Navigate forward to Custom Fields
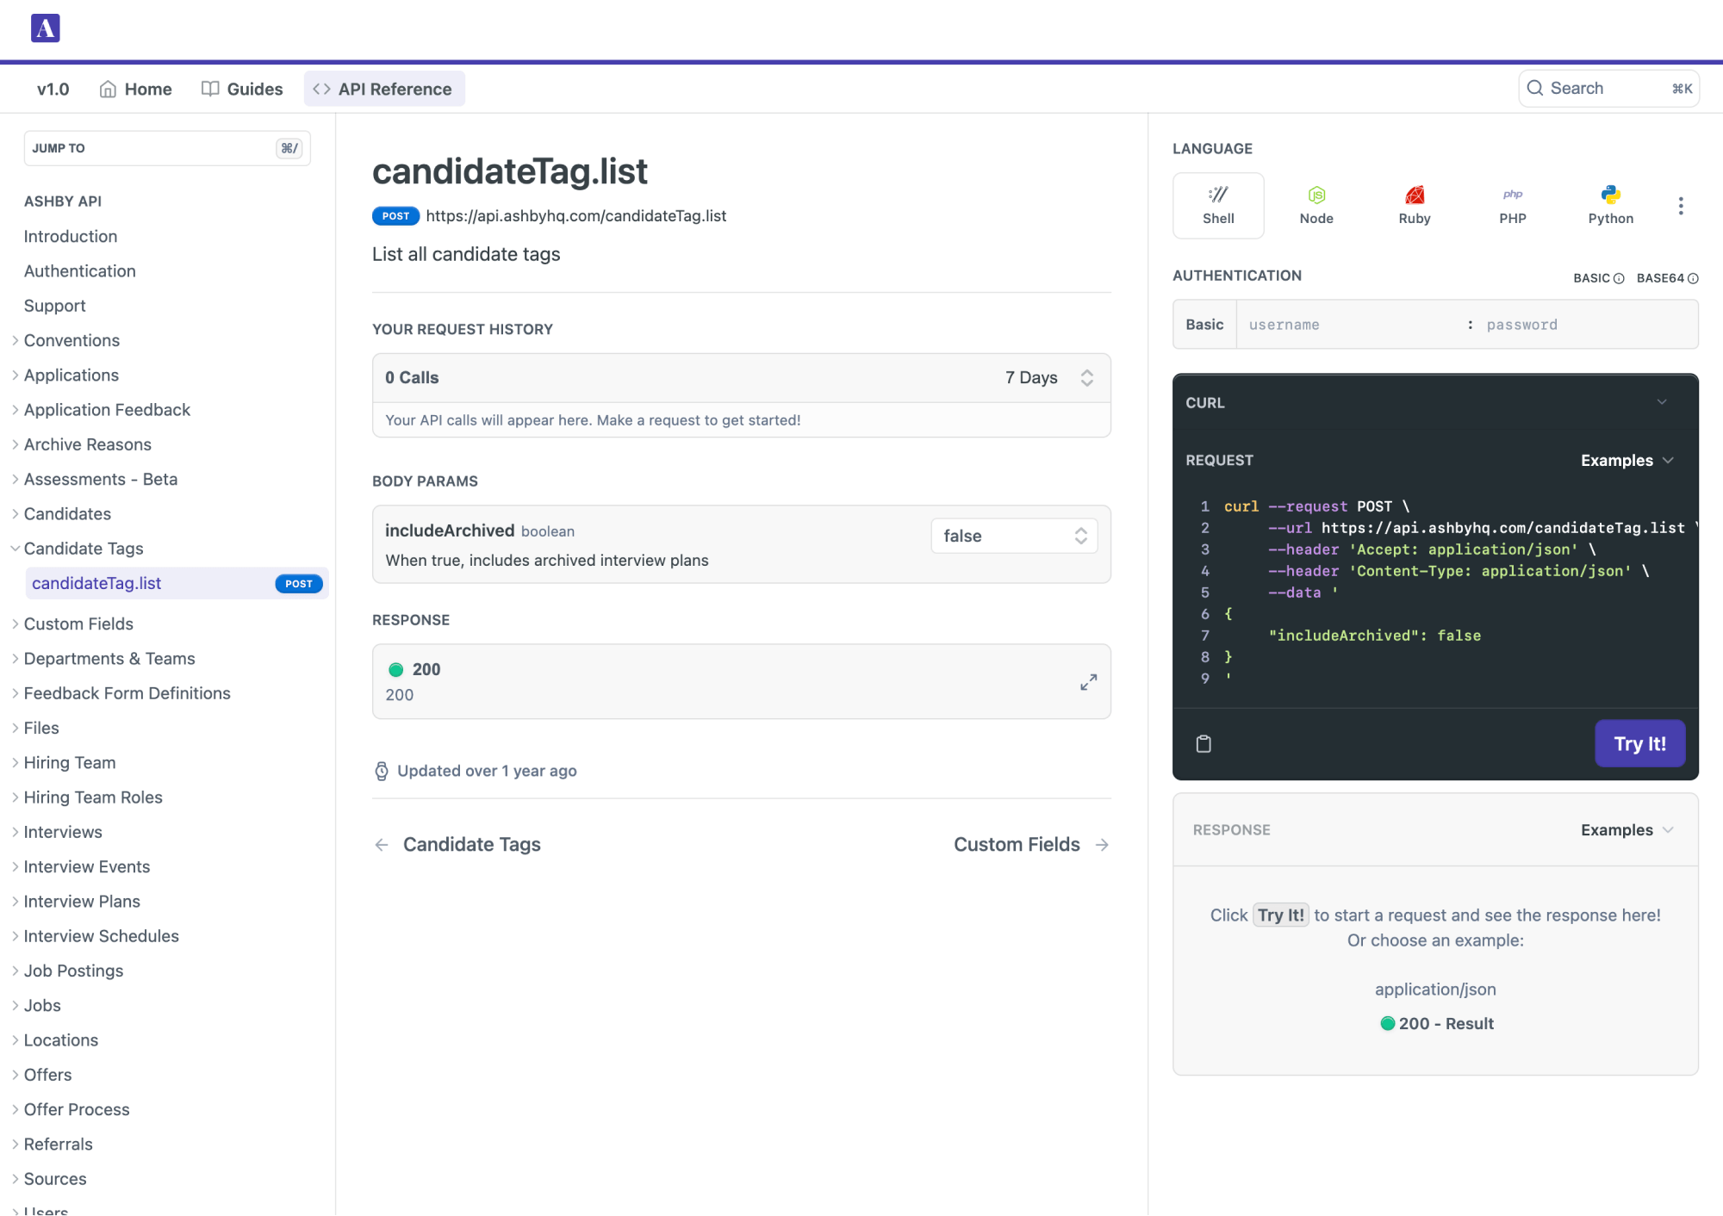Screen dimensions: 1723x1216 [x=1017, y=844]
